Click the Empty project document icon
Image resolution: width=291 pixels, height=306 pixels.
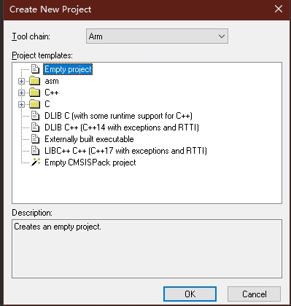pyautogui.click(x=35, y=69)
